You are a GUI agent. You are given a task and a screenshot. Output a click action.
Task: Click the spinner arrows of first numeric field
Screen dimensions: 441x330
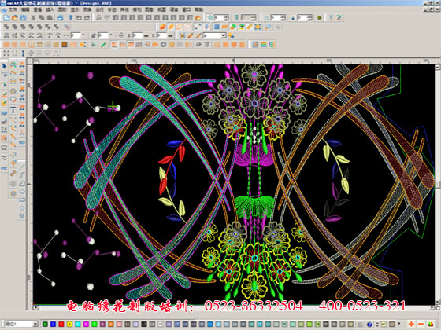pos(227,17)
